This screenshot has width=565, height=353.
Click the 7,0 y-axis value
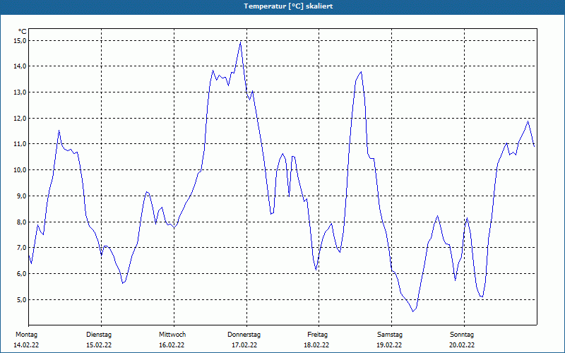coord(21,248)
